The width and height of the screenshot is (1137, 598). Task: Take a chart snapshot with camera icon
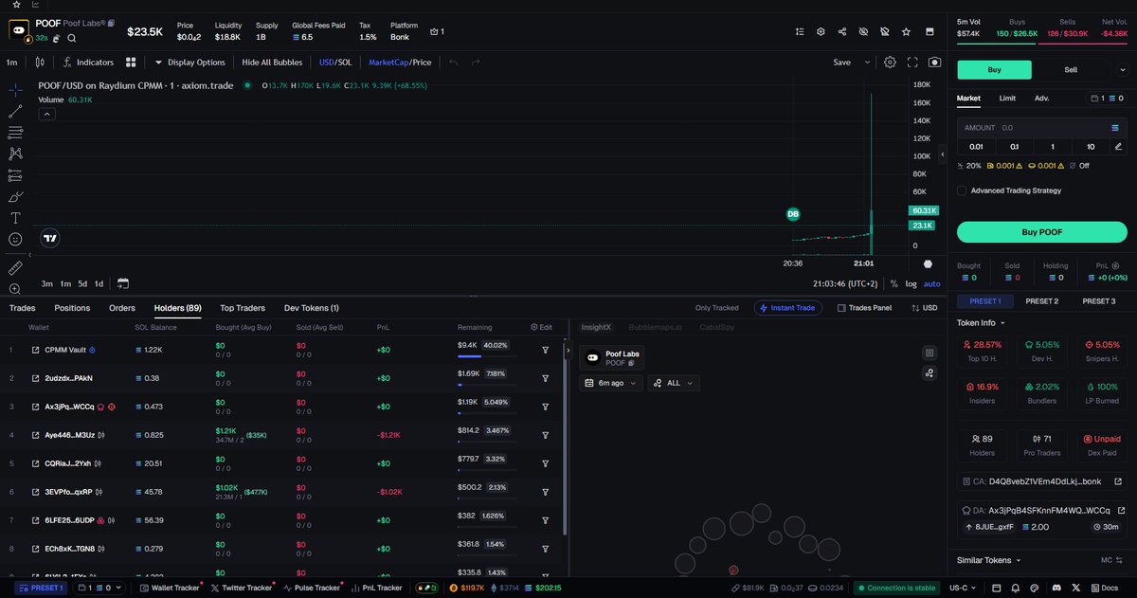click(935, 63)
